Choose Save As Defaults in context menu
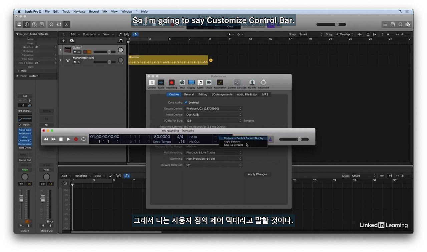The height and width of the screenshot is (252, 427). point(244,145)
